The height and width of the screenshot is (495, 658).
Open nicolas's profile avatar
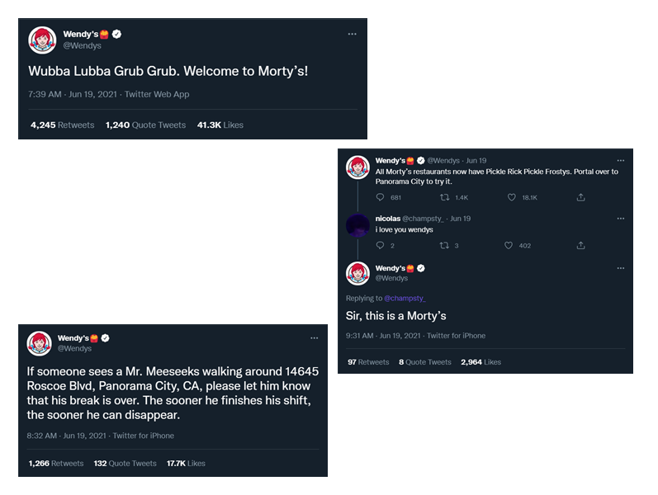[x=357, y=225]
